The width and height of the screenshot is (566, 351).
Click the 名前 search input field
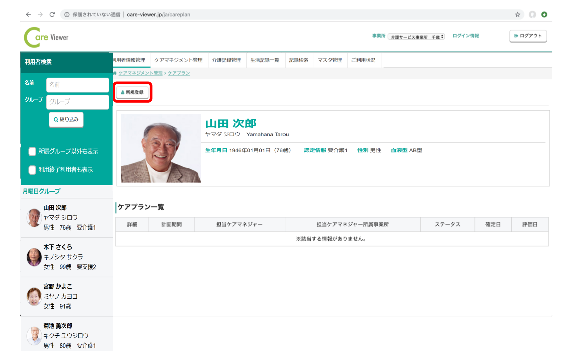point(78,85)
